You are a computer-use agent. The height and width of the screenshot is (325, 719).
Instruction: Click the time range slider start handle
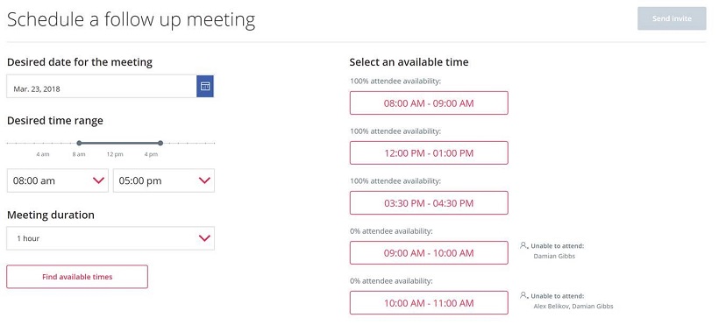pyautogui.click(x=79, y=143)
